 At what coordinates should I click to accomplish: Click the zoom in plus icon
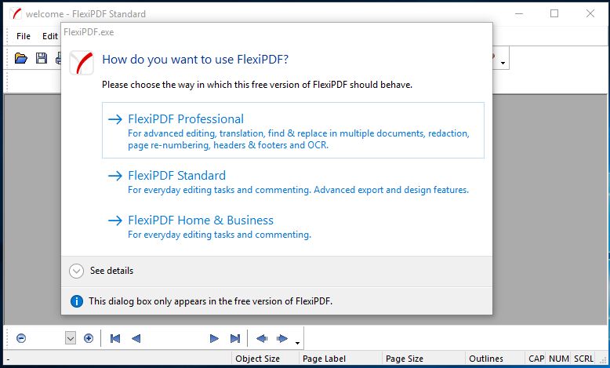pos(89,338)
